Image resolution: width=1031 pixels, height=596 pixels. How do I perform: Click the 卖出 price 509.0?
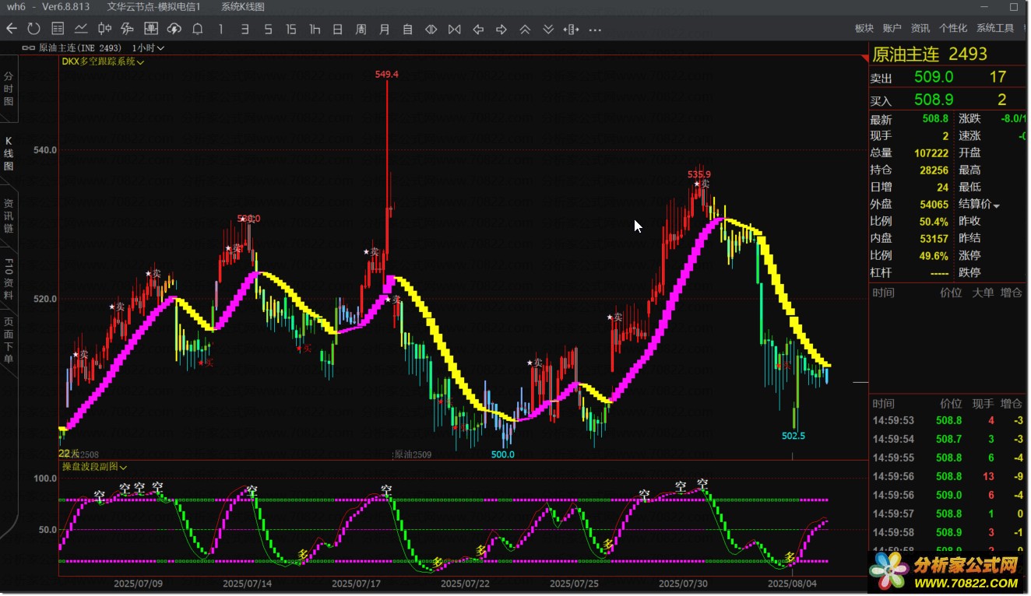[x=934, y=77]
